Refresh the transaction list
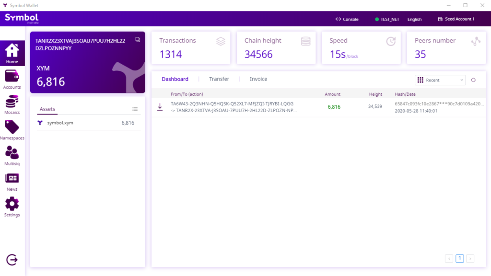Image resolution: width=491 pixels, height=276 pixels. tap(473, 80)
